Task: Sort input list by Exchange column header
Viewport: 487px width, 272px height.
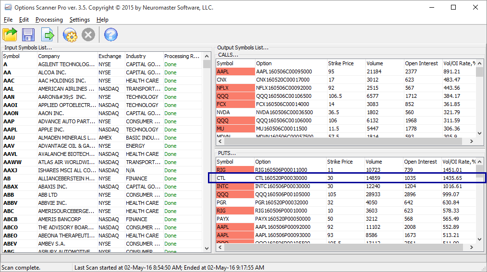Action: pos(111,56)
